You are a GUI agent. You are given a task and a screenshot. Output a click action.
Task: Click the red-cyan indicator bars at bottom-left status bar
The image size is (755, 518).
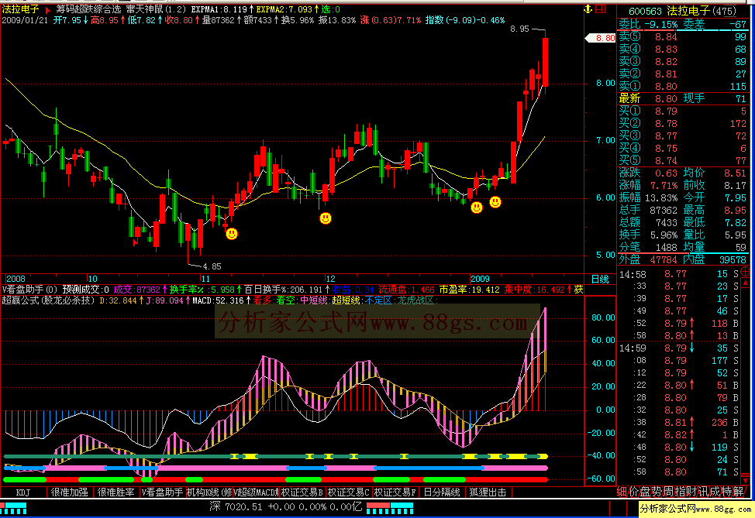click(13, 508)
